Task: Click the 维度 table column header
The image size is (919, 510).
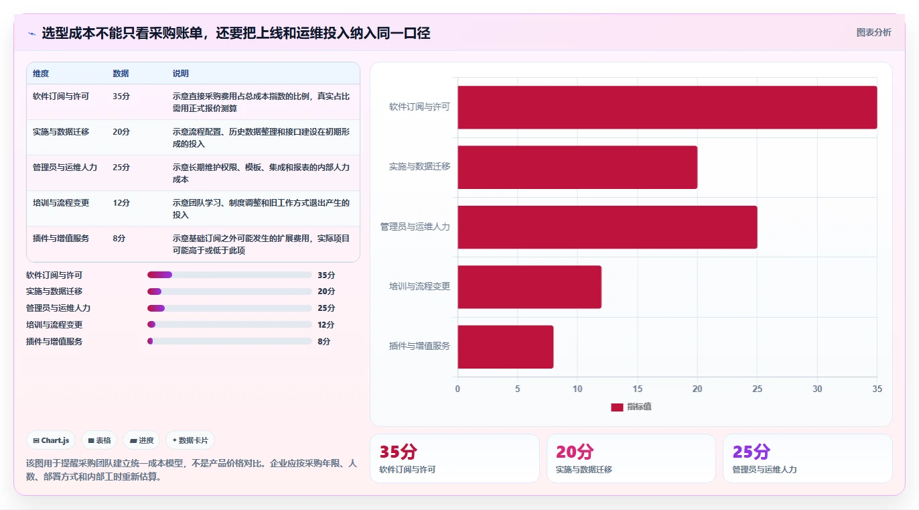Action: [41, 74]
